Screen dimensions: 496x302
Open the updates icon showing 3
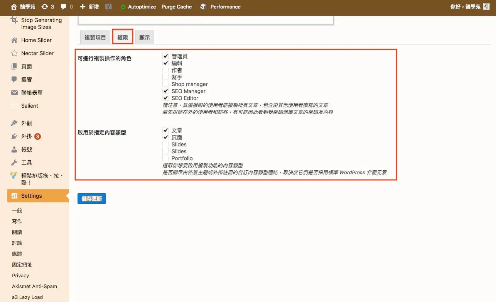(45, 7)
